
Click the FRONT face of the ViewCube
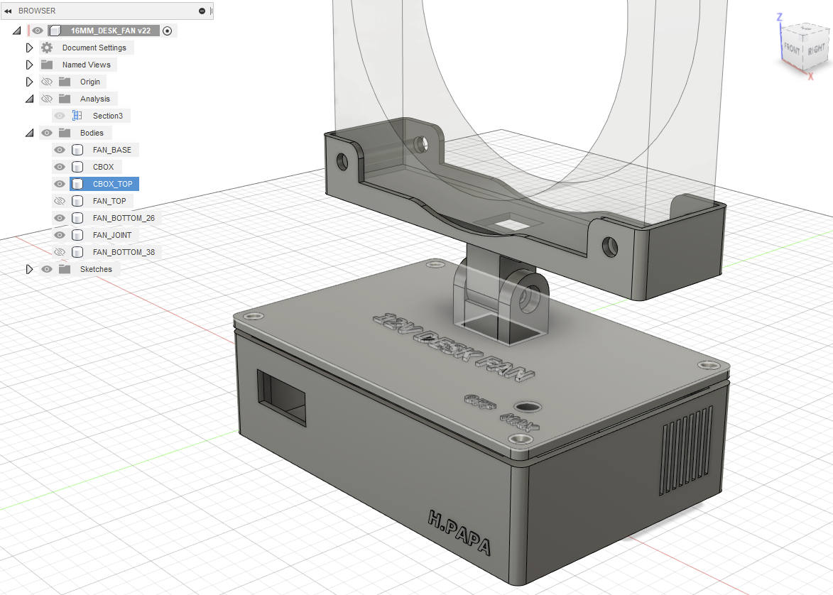792,49
